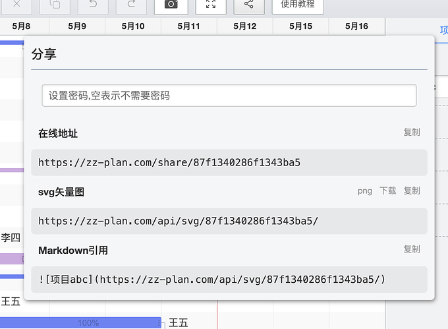Click the copy duplicate icon
The width and height of the screenshot is (448, 329).
click(x=55, y=5)
